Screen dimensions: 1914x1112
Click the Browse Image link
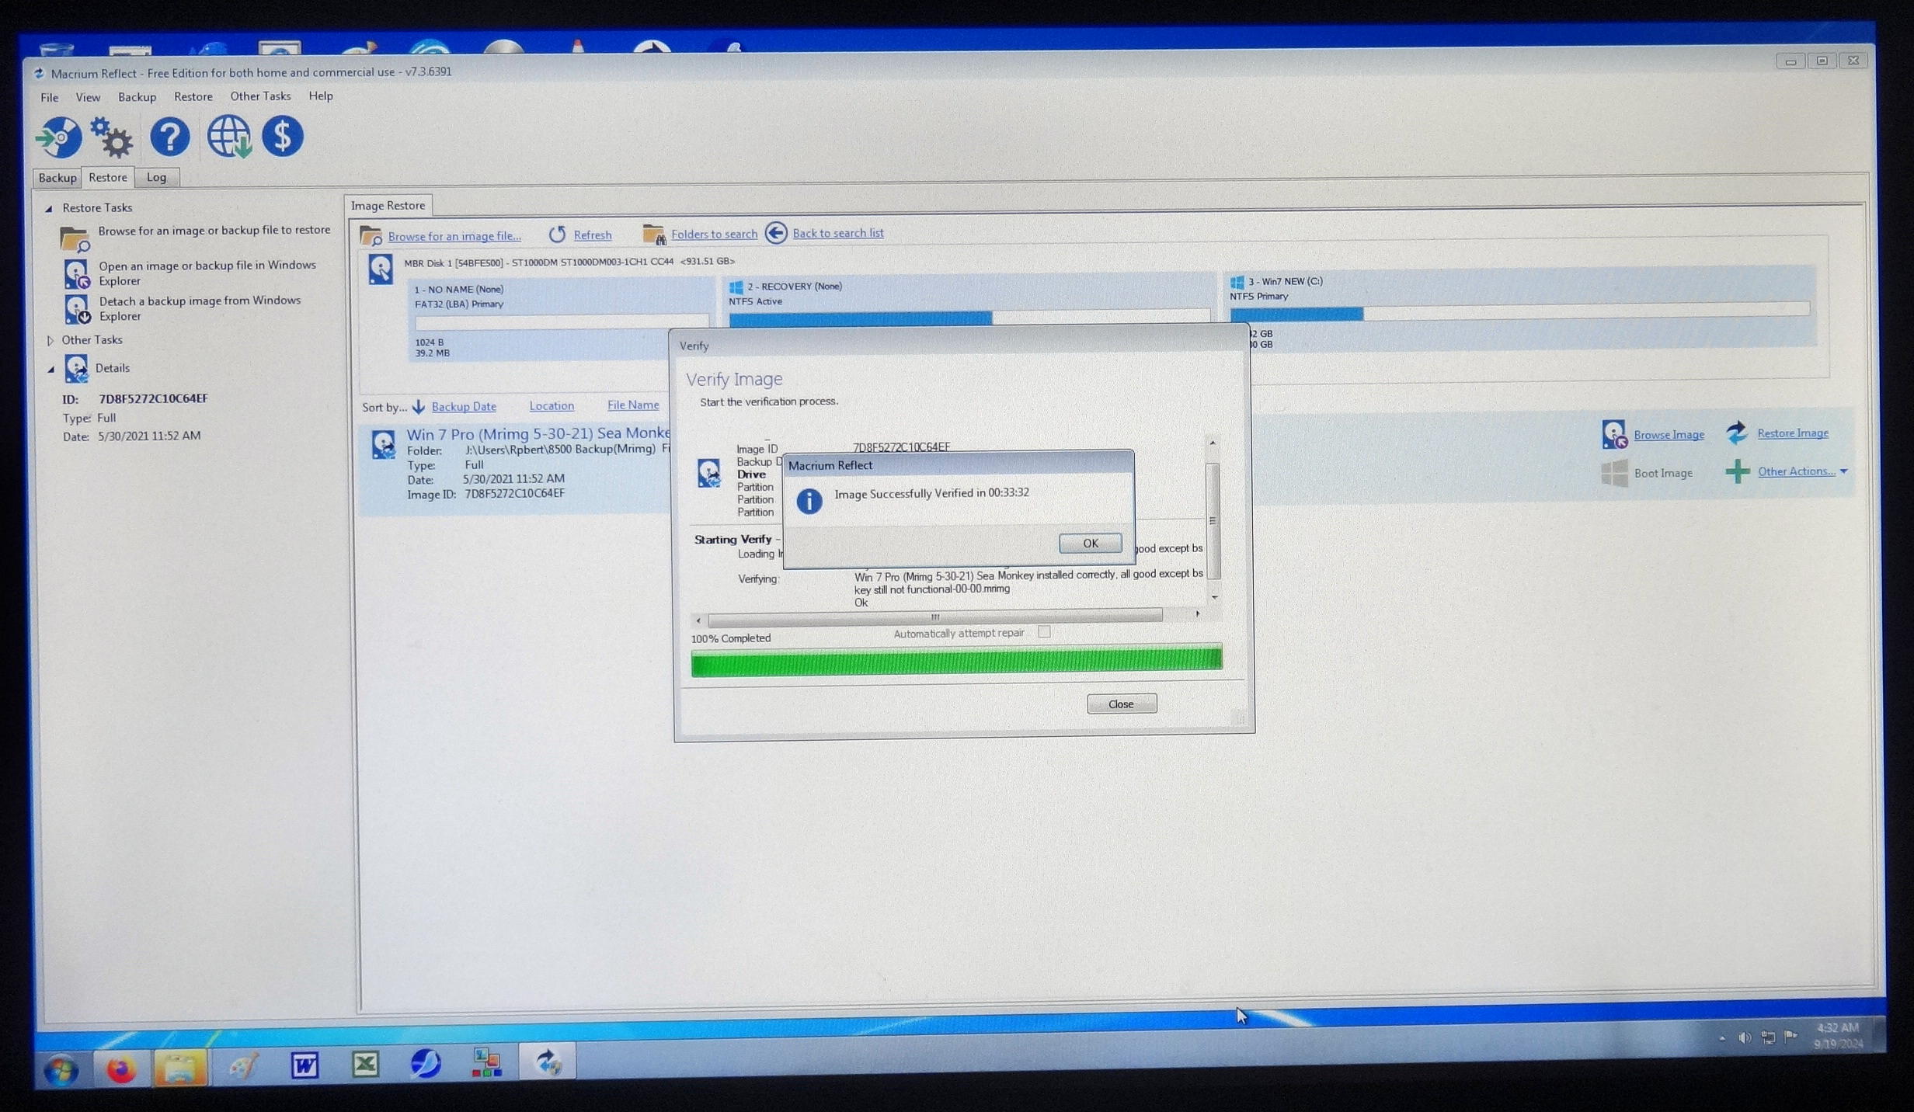coord(1669,434)
